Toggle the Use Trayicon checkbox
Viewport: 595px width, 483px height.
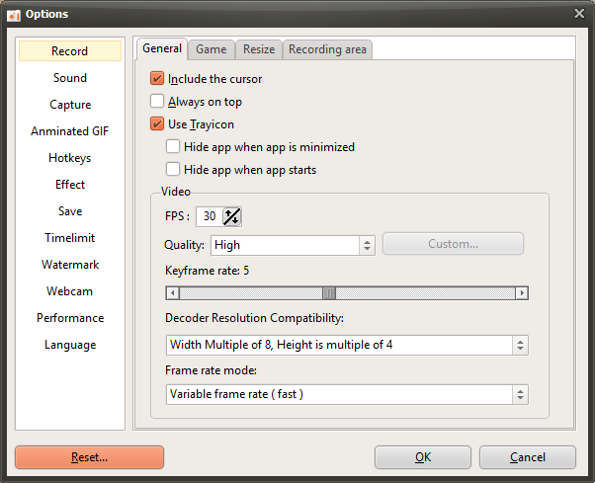tap(156, 123)
